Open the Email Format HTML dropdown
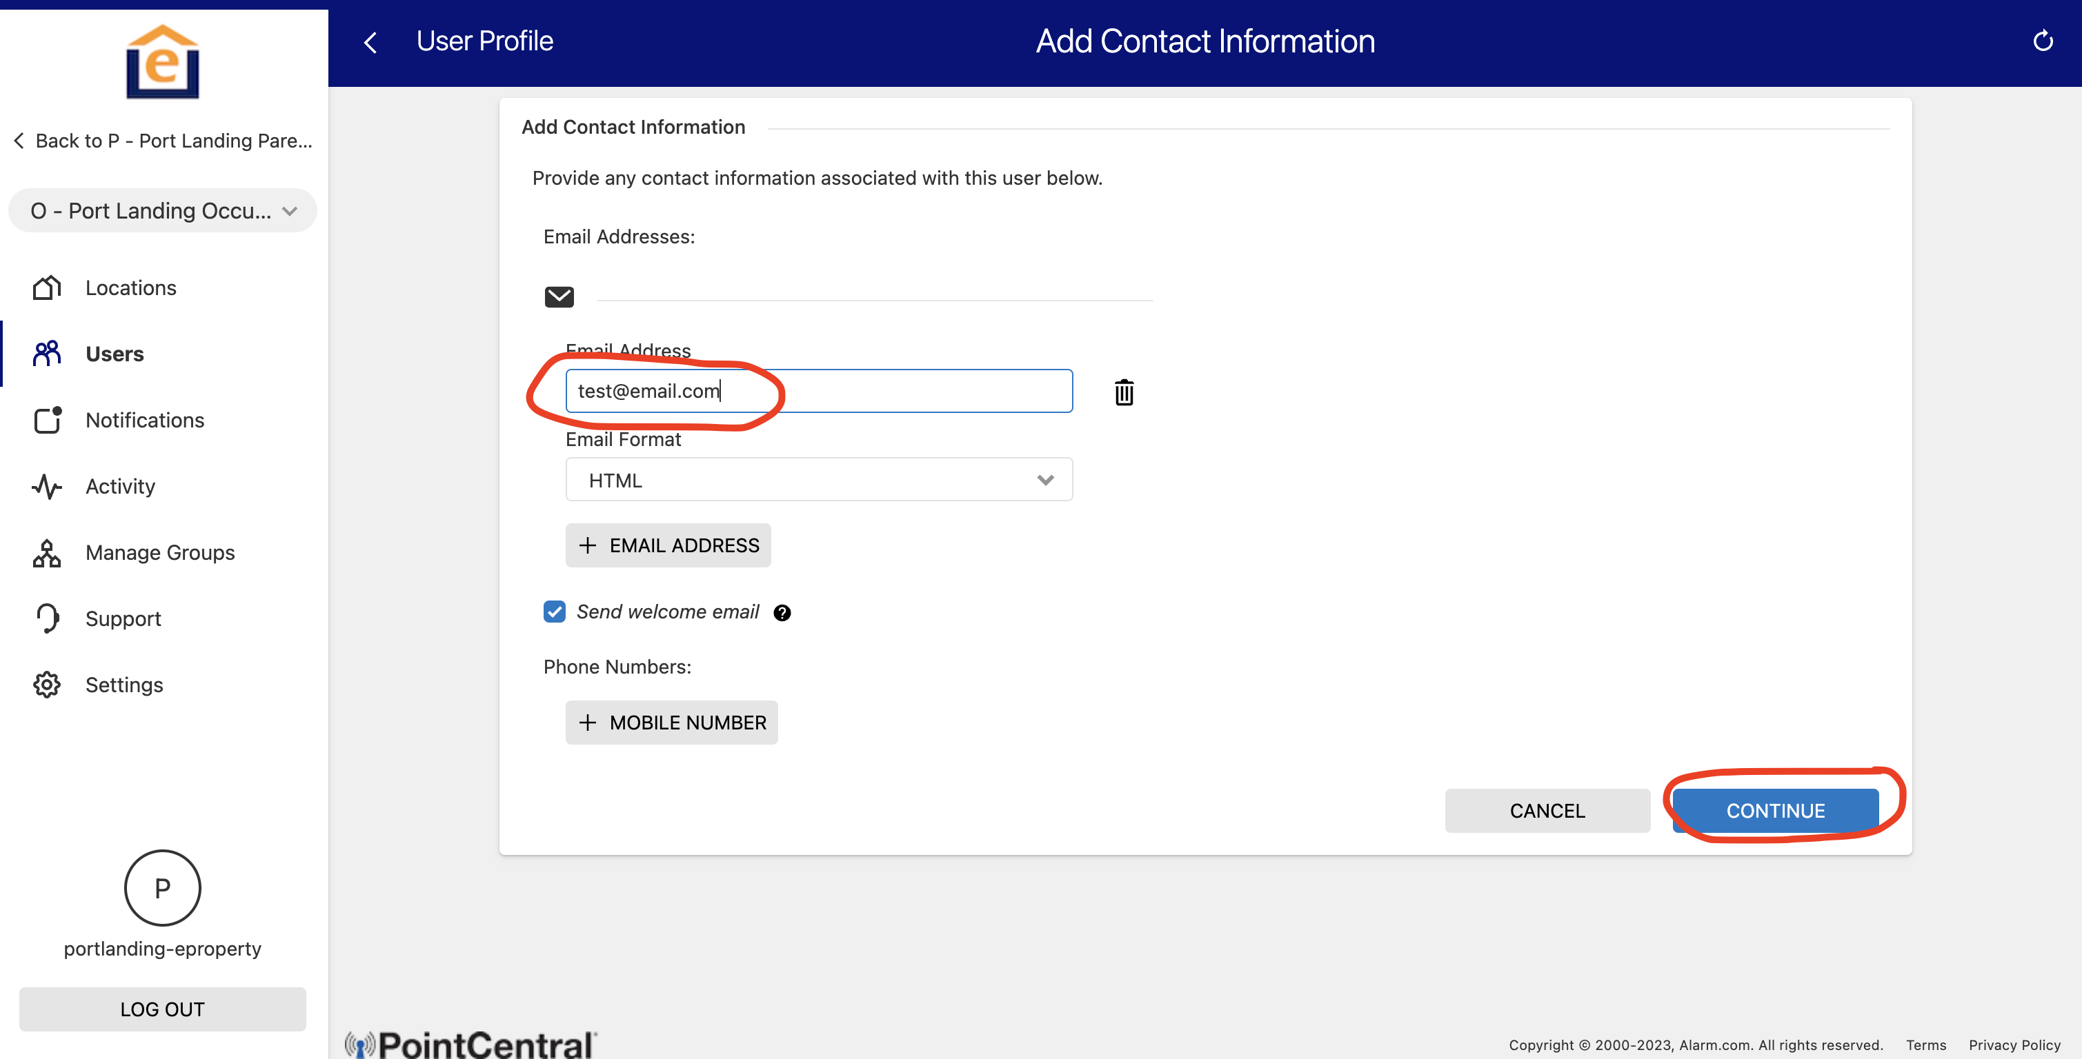 pyautogui.click(x=818, y=480)
